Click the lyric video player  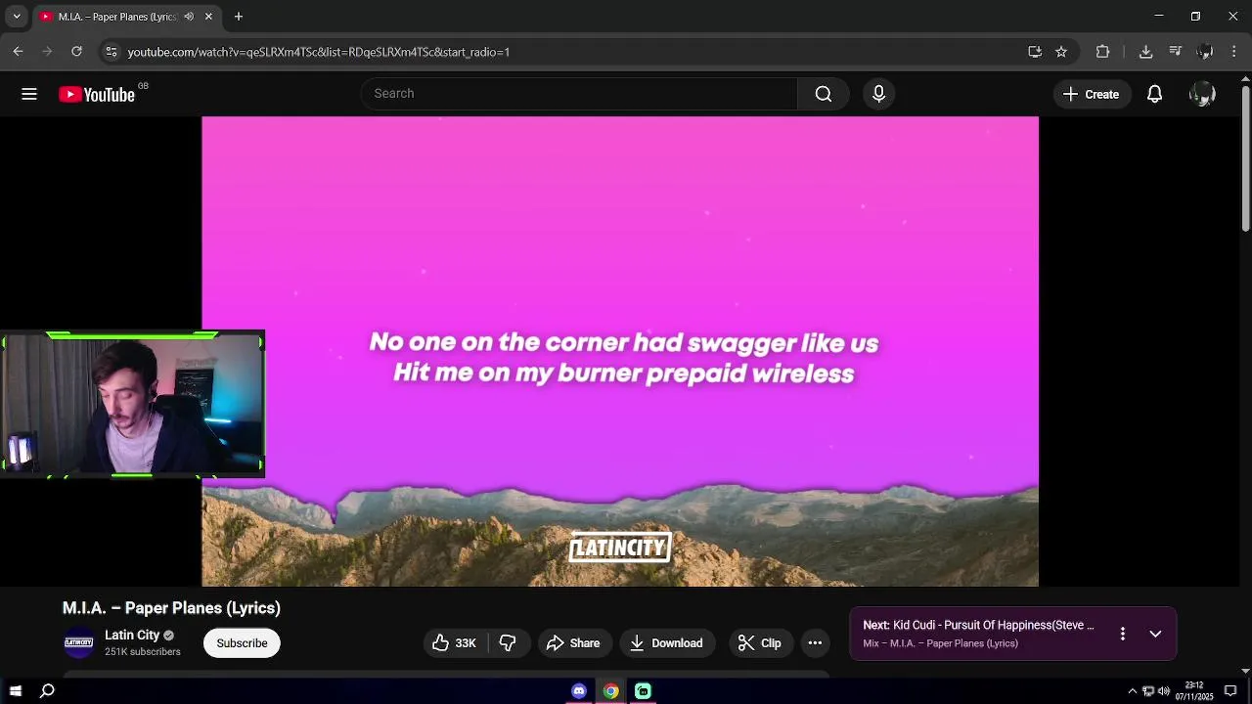[x=620, y=351]
